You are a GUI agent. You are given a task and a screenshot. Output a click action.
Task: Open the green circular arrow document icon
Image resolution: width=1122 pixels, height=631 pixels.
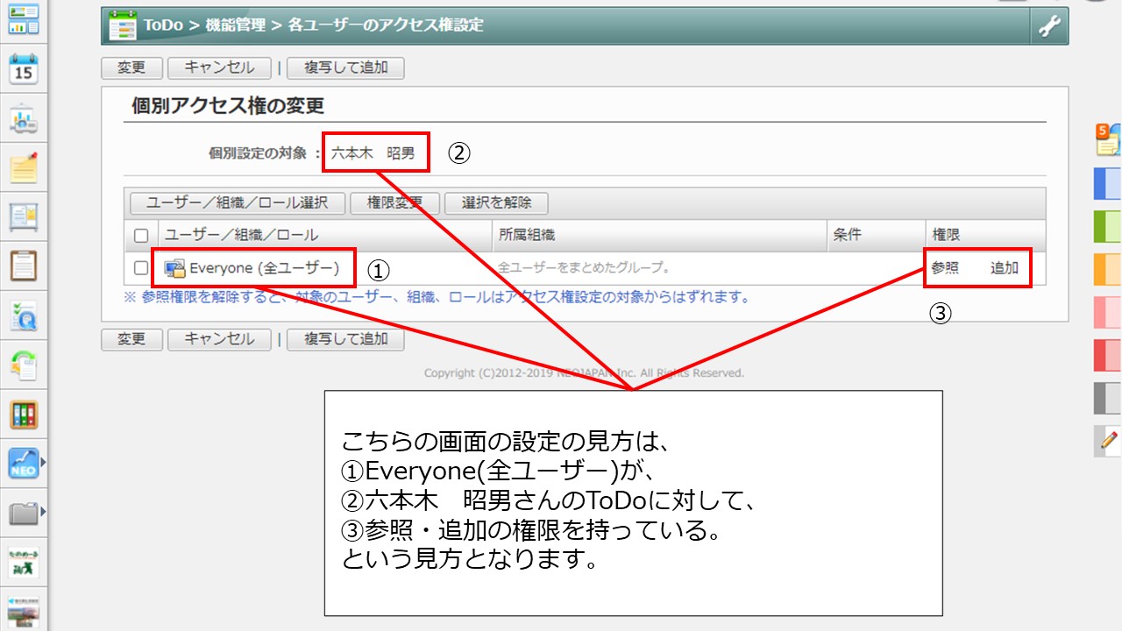(x=24, y=365)
